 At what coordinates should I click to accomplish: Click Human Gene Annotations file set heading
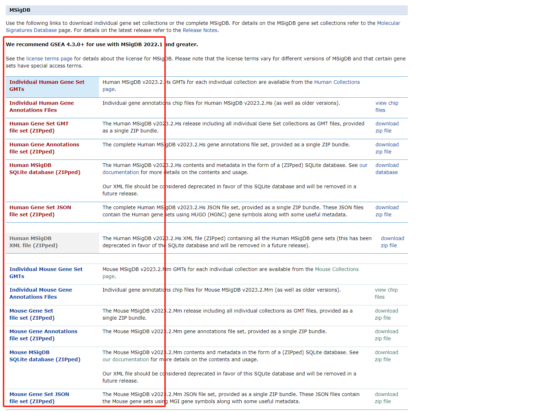coord(44,148)
